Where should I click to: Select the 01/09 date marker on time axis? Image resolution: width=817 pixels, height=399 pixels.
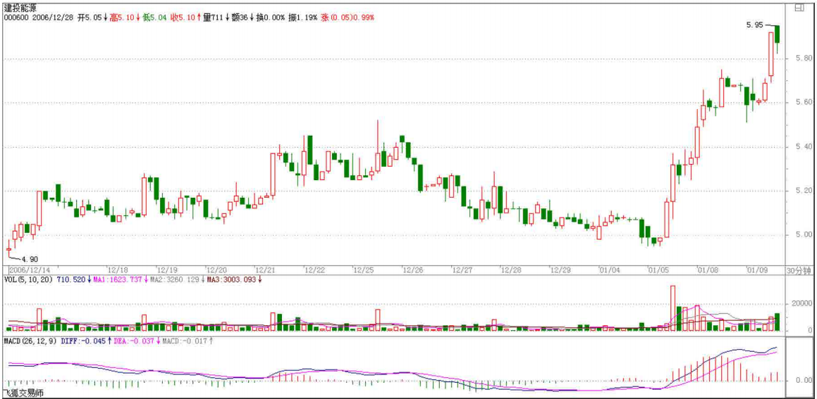756,270
